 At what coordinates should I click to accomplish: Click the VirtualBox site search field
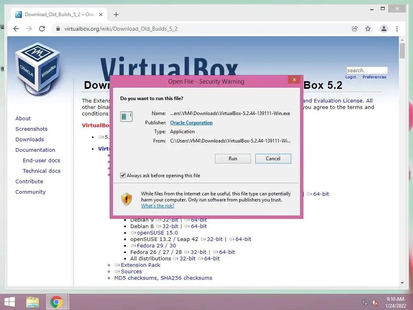coord(367,70)
